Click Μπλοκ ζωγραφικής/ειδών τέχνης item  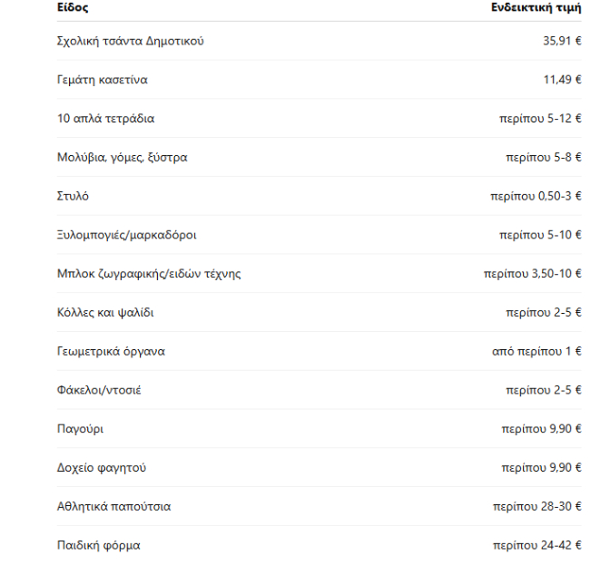click(x=149, y=274)
